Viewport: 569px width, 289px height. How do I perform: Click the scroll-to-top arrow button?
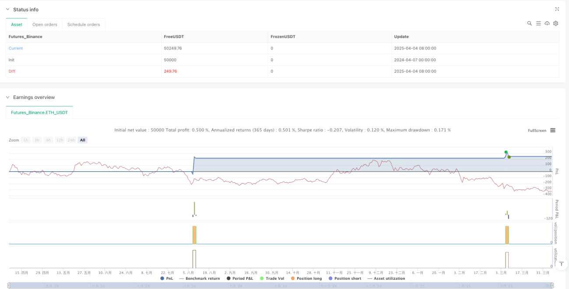click(x=562, y=264)
